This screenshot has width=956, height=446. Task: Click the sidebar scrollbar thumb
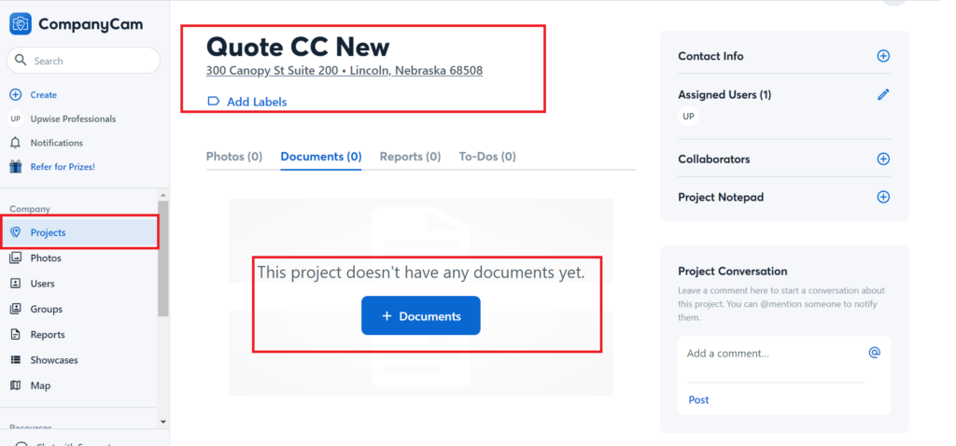(162, 259)
